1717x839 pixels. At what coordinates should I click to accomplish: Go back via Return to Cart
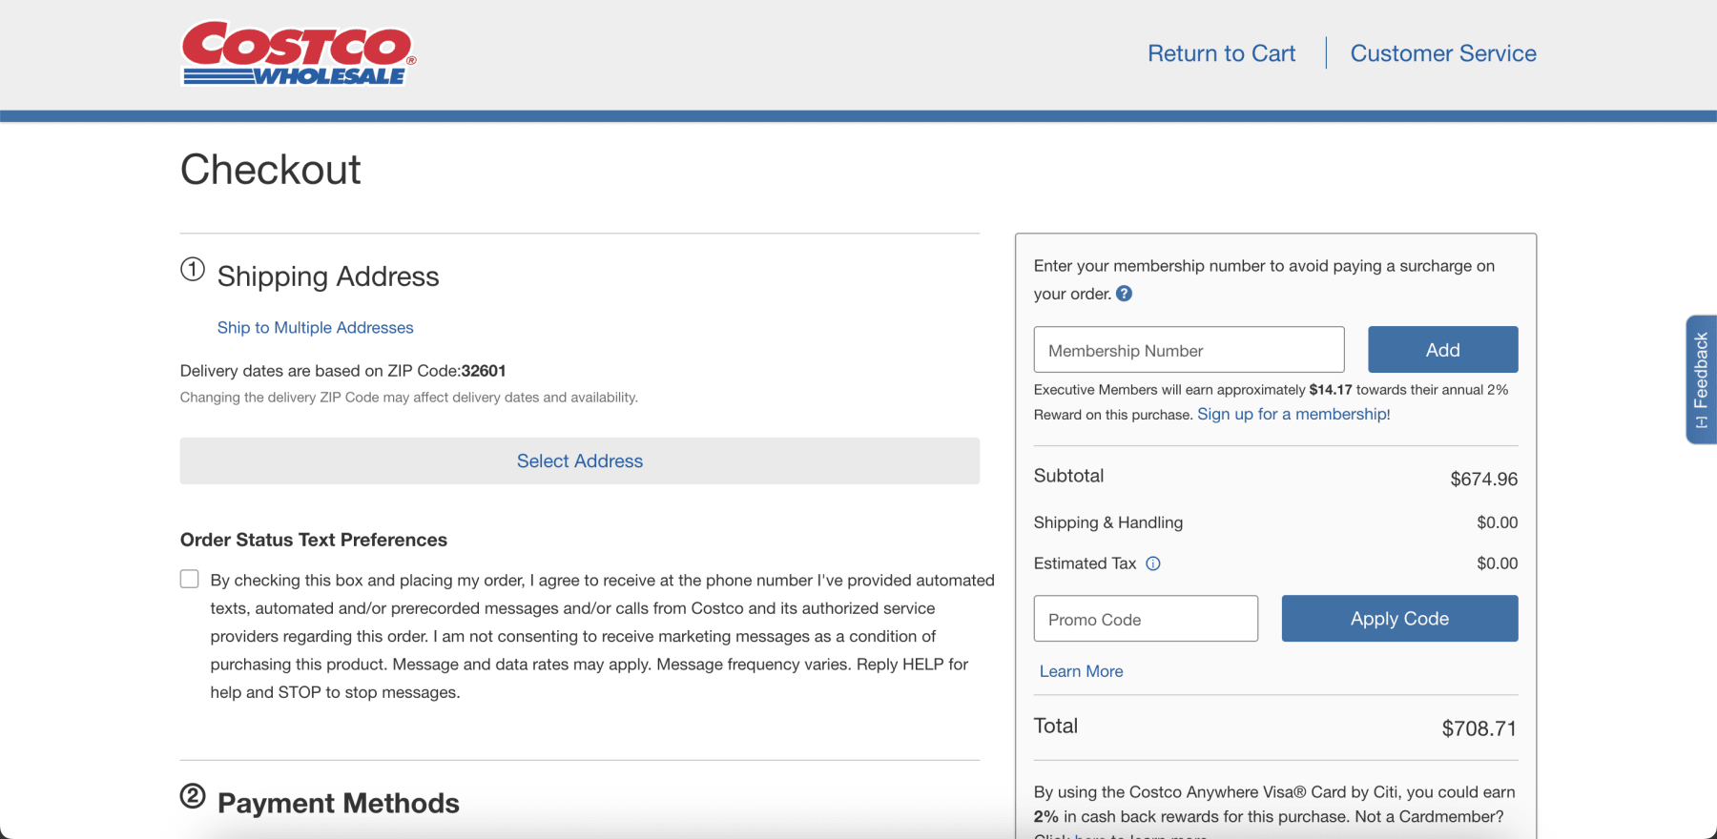[1221, 53]
